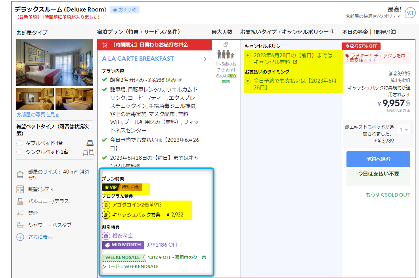This screenshot has height=278, width=419.
Task: Click the lock icon beside the ¥9,957 price
Action: coord(408,104)
